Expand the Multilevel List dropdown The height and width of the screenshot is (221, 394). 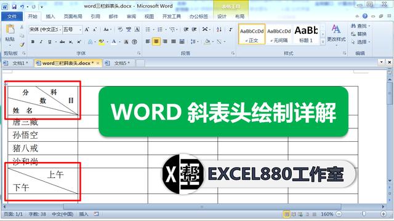tap(177, 29)
